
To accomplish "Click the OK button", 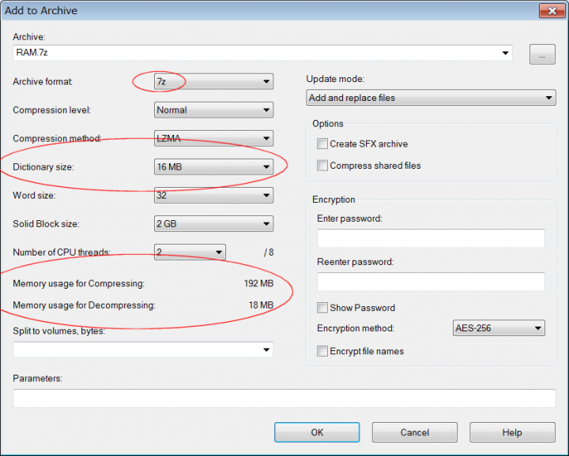I will [x=317, y=432].
